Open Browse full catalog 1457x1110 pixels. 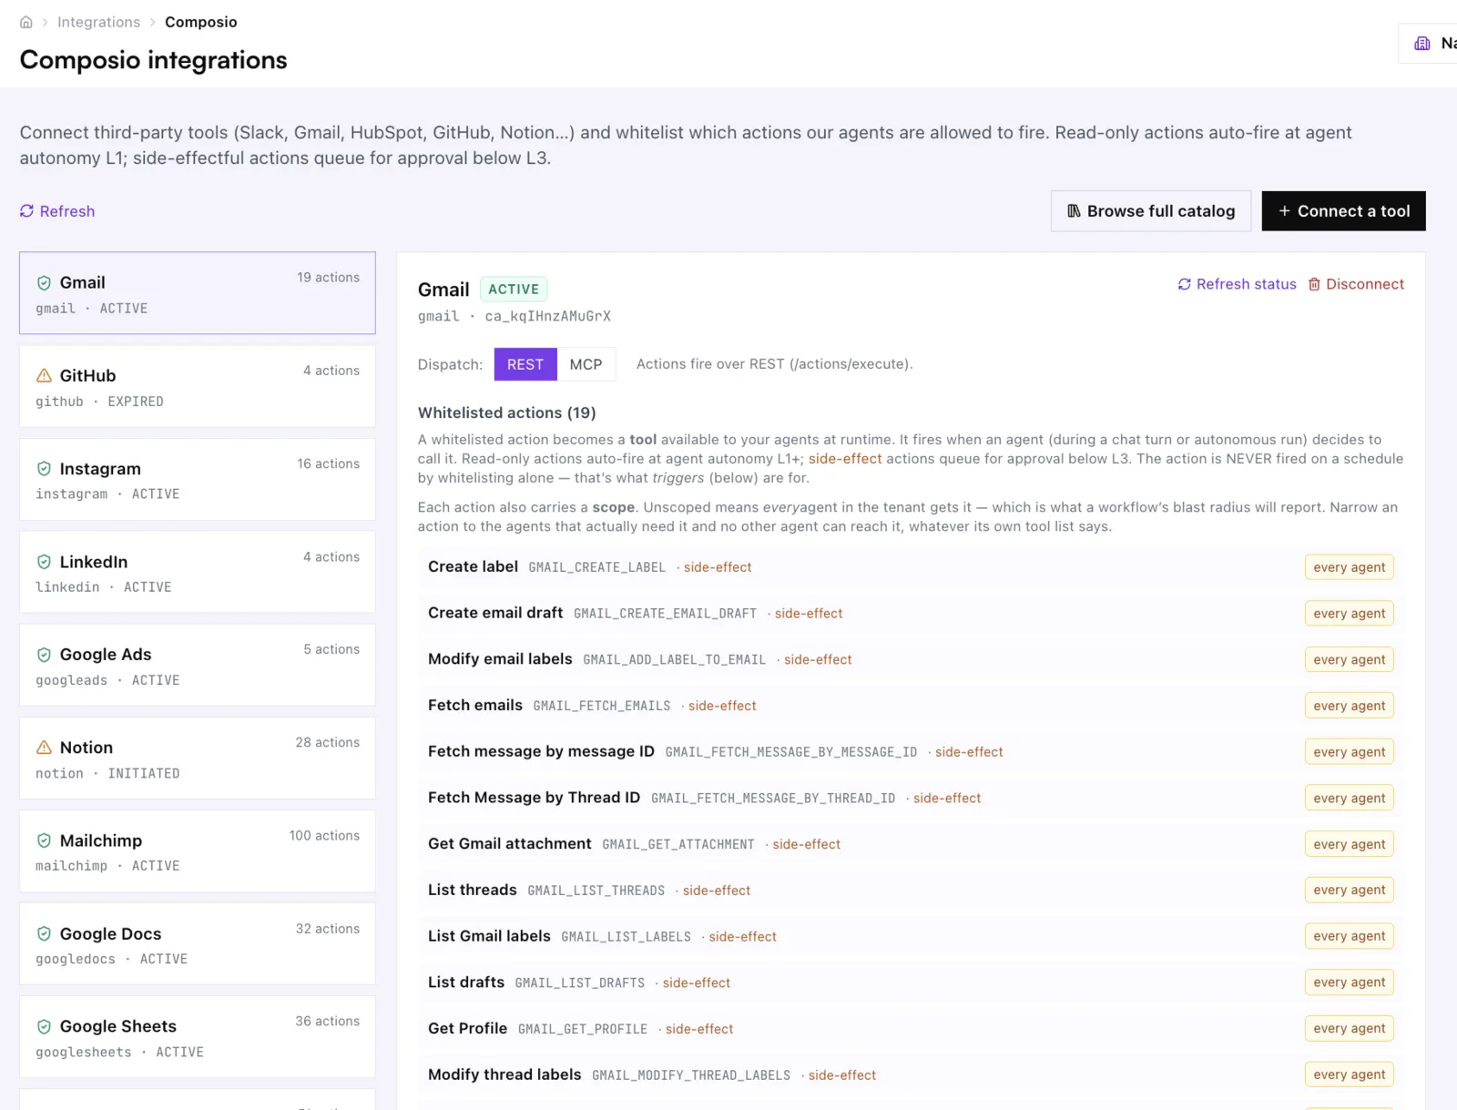pos(1151,211)
